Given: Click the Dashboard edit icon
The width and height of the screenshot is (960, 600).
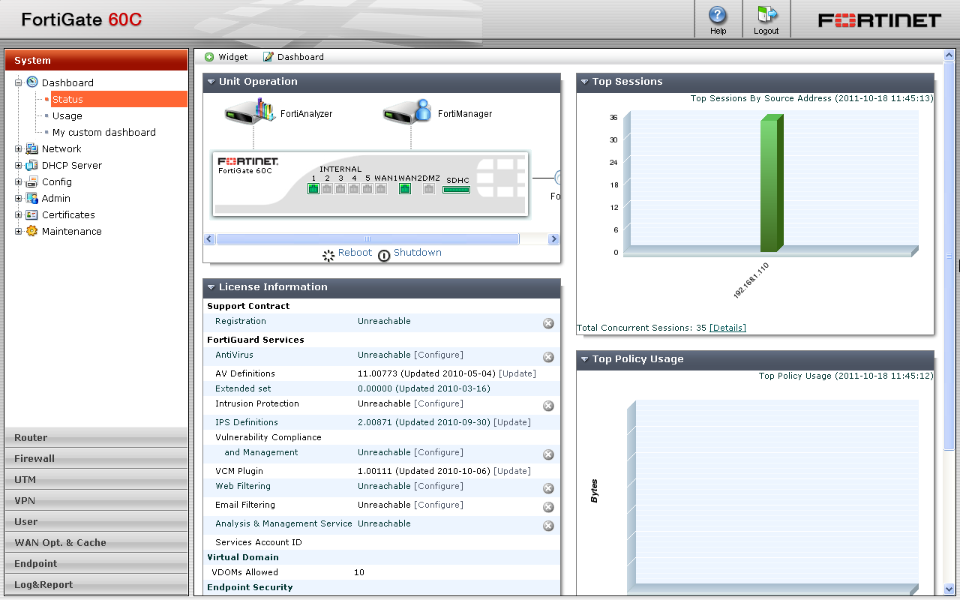Looking at the screenshot, I should pos(268,57).
